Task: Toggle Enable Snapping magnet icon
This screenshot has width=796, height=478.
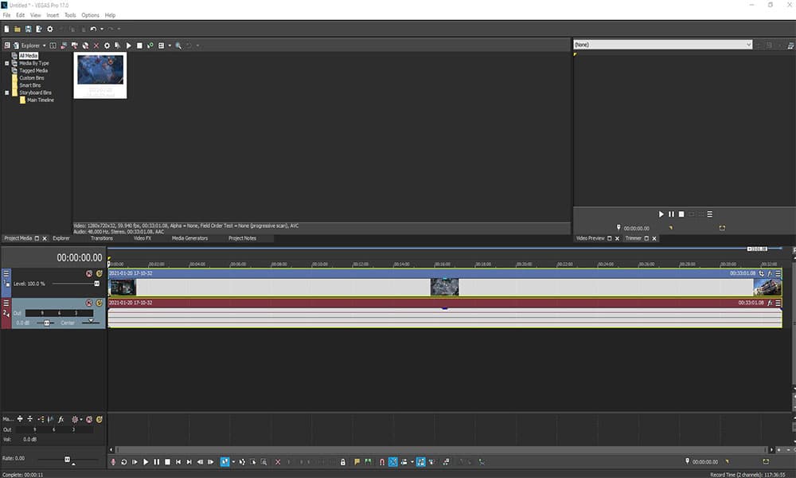Action: (x=382, y=462)
